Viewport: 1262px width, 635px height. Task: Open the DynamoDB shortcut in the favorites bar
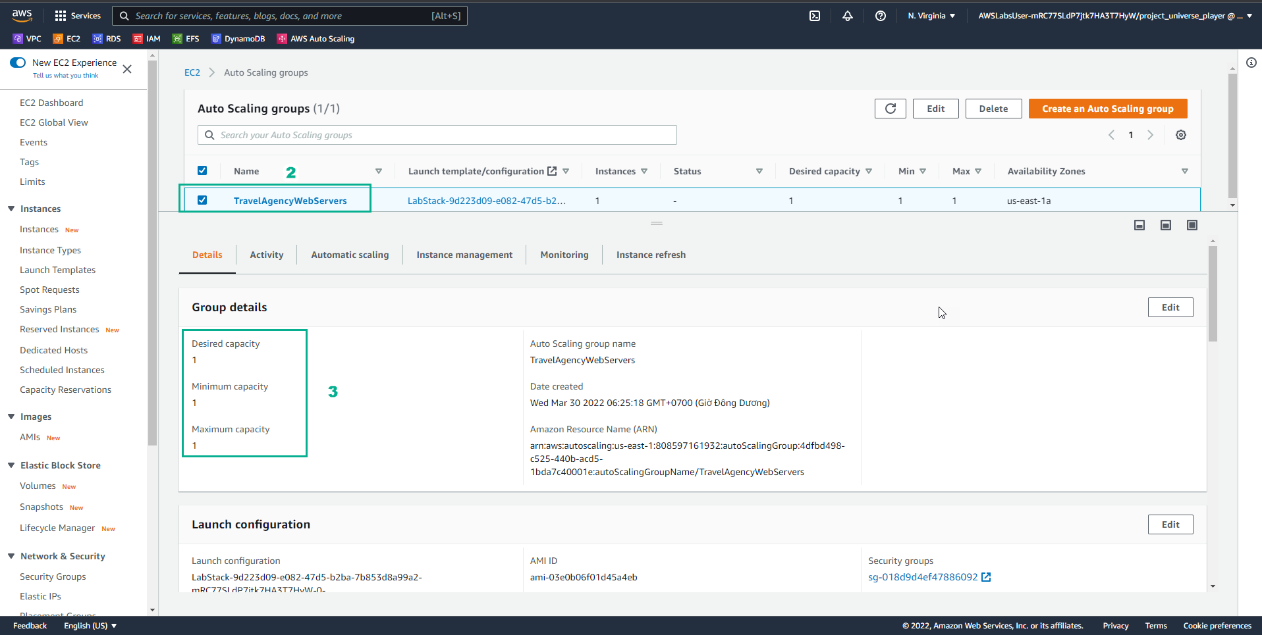pyautogui.click(x=238, y=39)
